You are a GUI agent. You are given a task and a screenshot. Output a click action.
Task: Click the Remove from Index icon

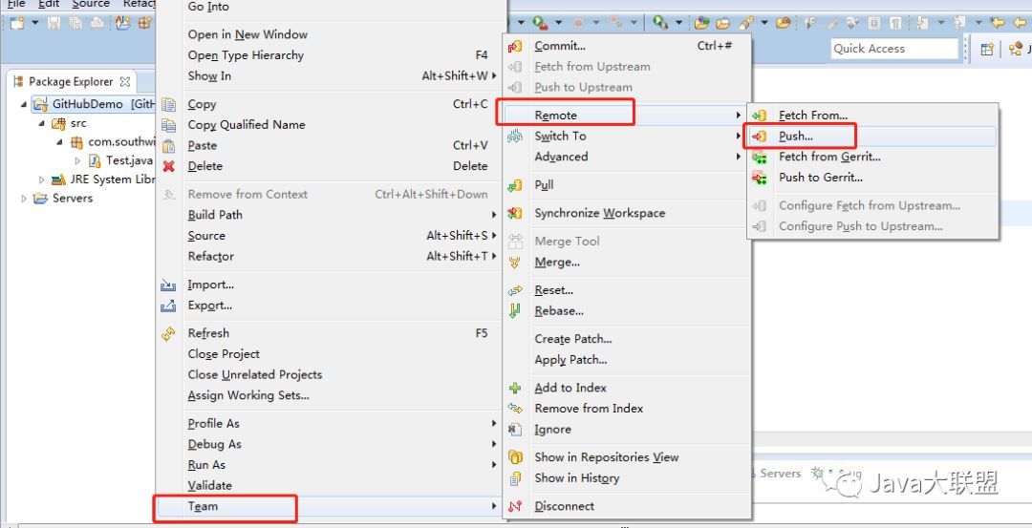click(x=515, y=409)
